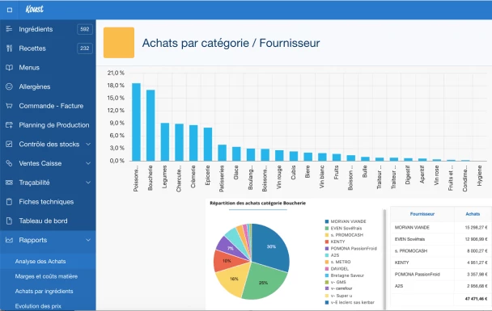Image resolution: width=492 pixels, height=311 pixels.
Task: Click the Allergènes smiley face icon
Action: [x=9, y=86]
